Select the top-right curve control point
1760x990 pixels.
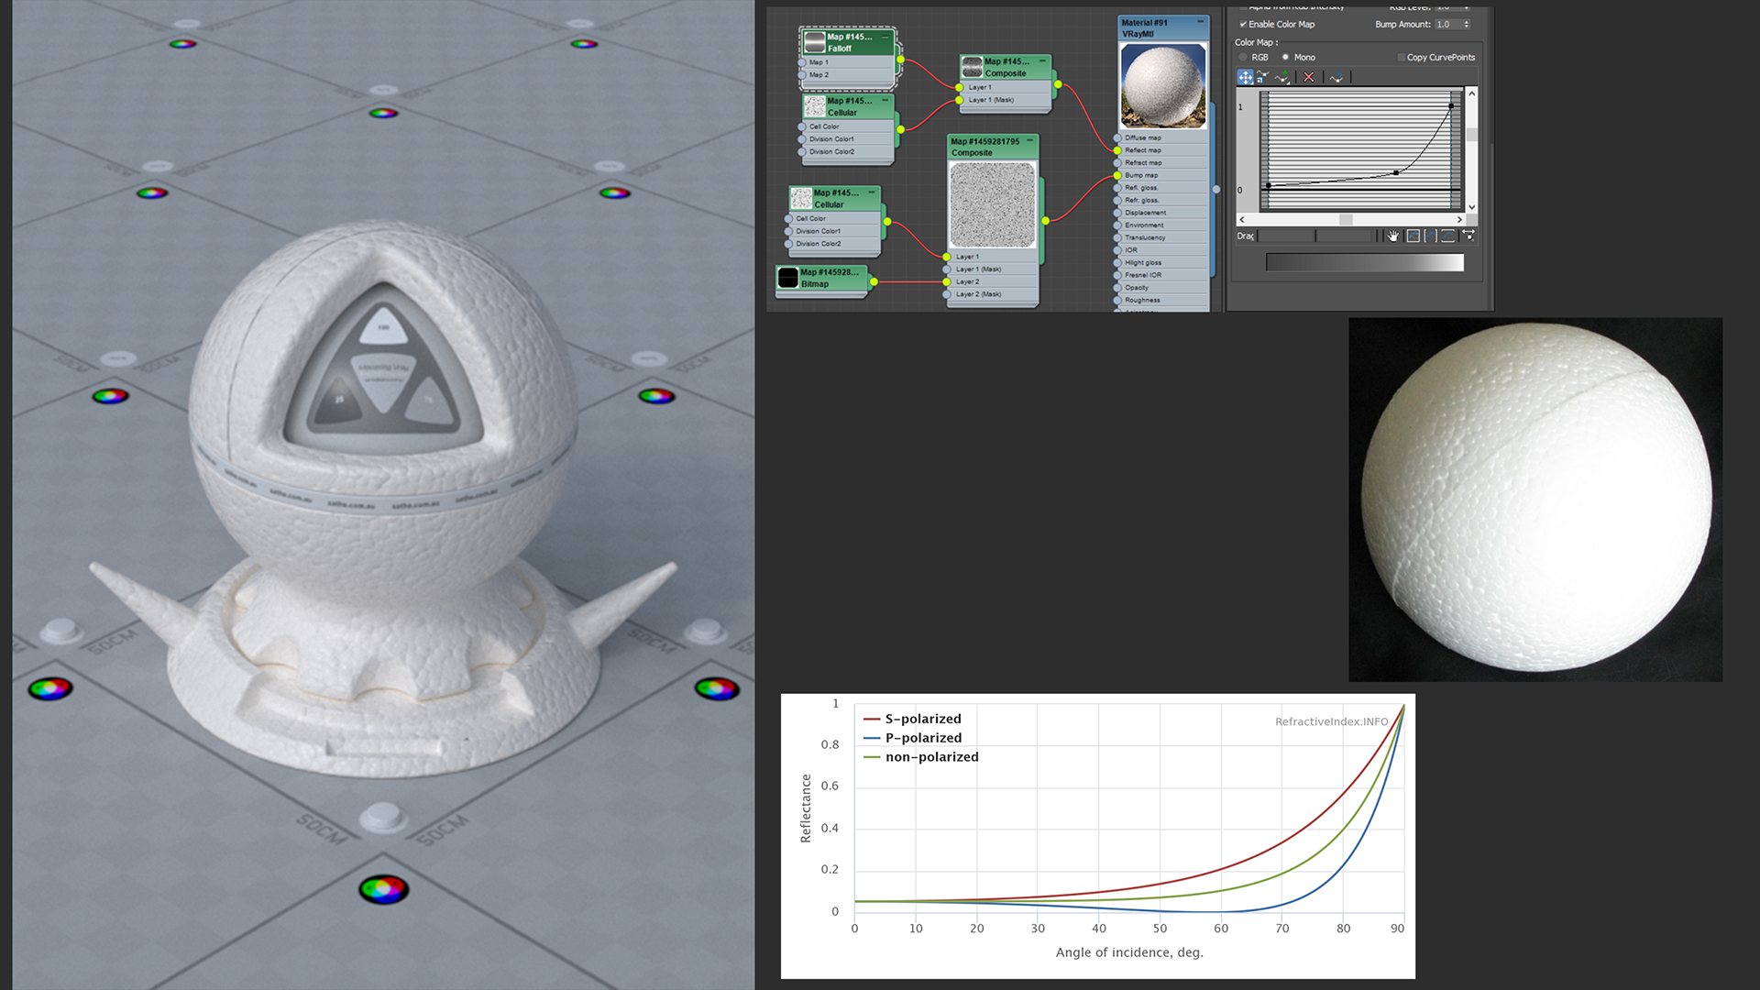(x=1451, y=106)
